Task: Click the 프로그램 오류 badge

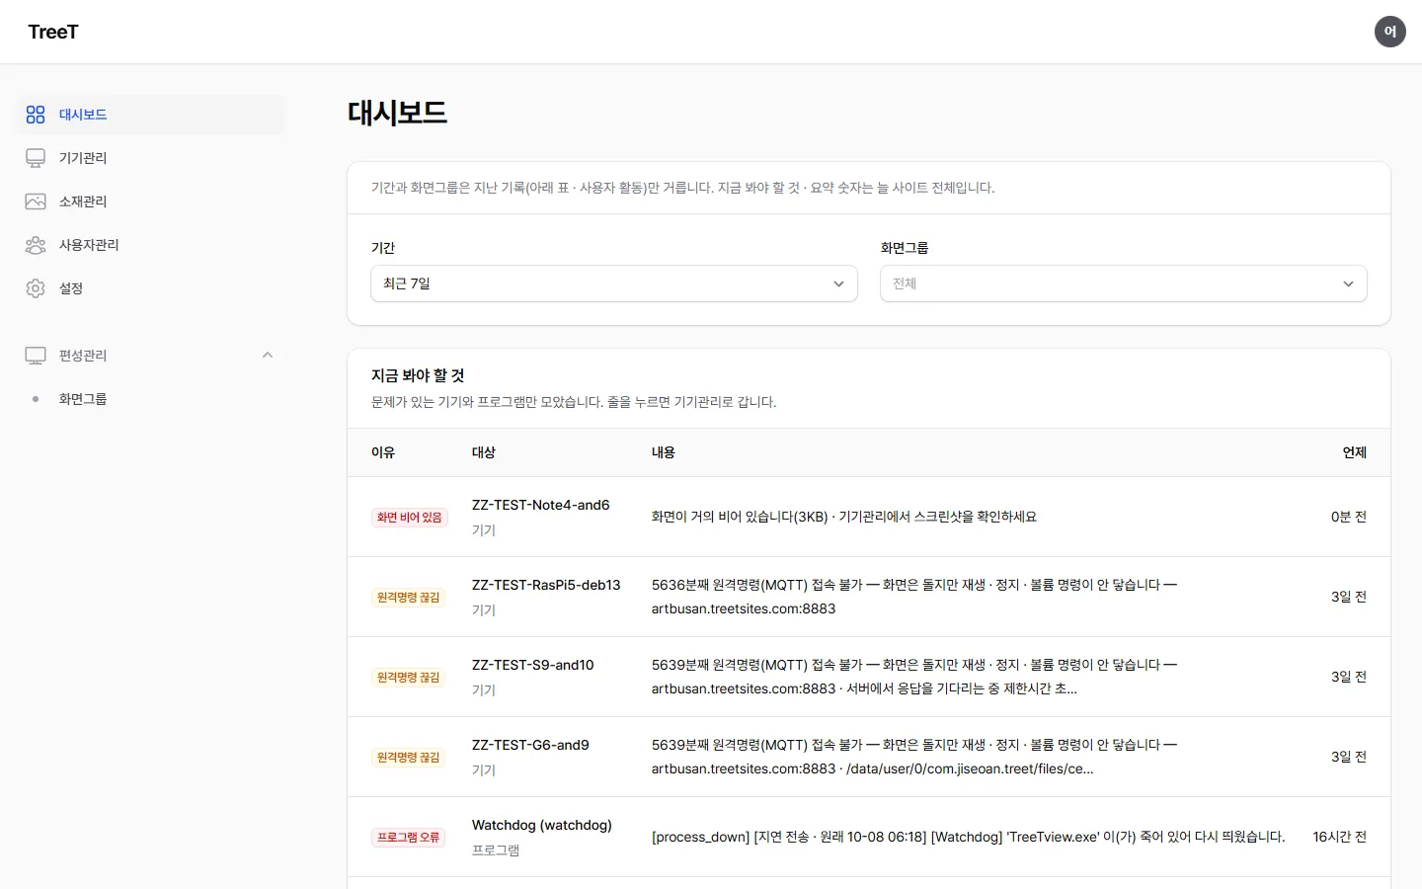Action: coord(409,838)
